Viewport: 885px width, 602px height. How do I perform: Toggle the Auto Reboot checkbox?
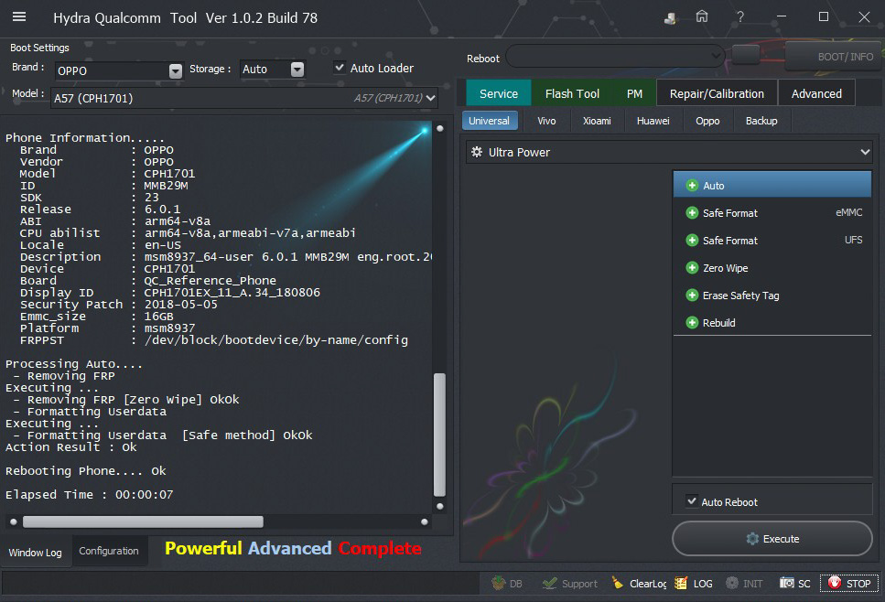coord(691,500)
